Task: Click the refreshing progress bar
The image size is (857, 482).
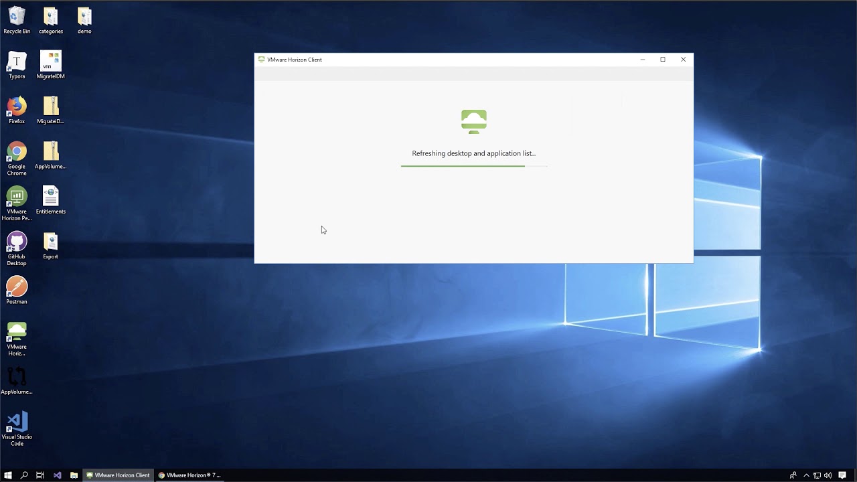Action: (474, 165)
